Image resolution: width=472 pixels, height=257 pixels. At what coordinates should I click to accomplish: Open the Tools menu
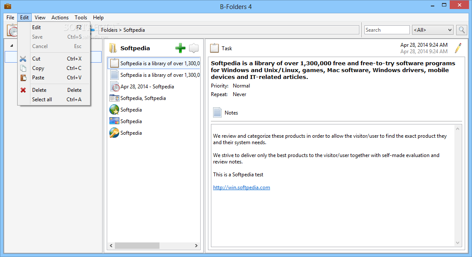point(81,18)
